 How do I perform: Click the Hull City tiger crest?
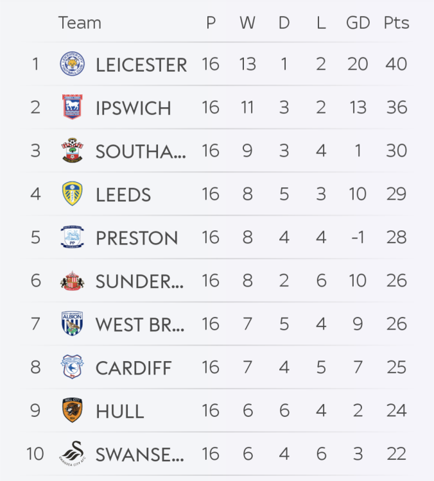71,410
